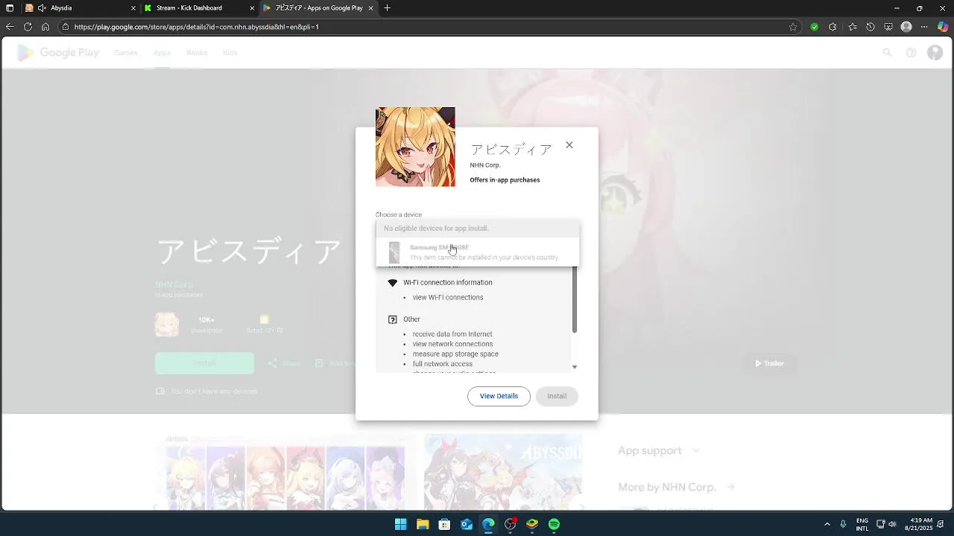Show hidden system tray icons
Screen dimensions: 954x536
point(827,524)
